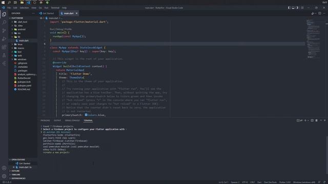Viewport: 328px width, 184px height.
Task: Click Dart DevTools in status bar
Action: coord(270,182)
